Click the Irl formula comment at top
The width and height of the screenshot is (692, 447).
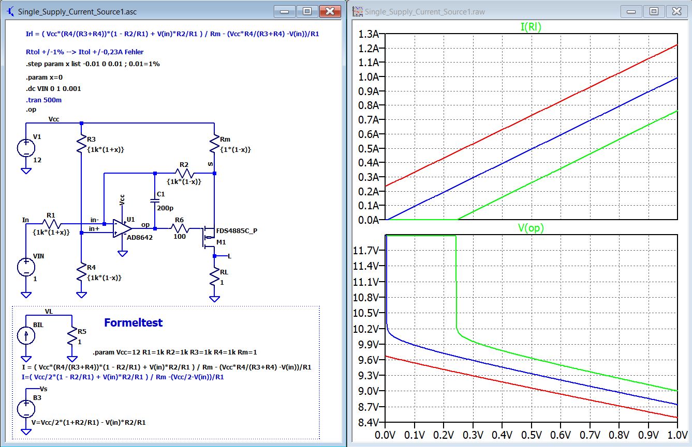172,34
